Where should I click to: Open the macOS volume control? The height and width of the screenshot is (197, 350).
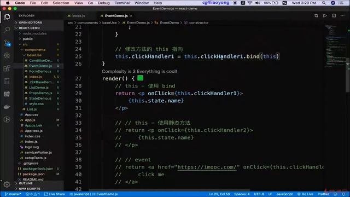pos(258,3)
